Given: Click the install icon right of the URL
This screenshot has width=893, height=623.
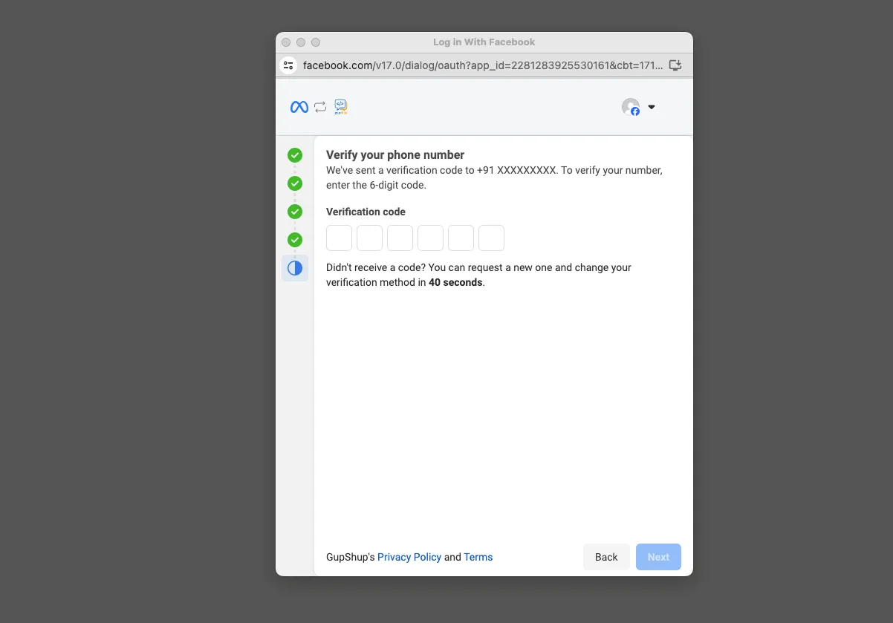Looking at the screenshot, I should (675, 65).
